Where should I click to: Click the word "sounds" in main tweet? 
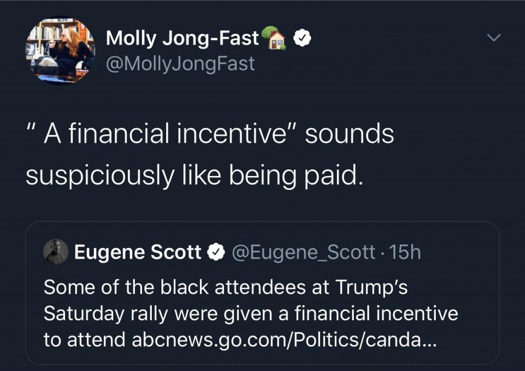(x=349, y=134)
